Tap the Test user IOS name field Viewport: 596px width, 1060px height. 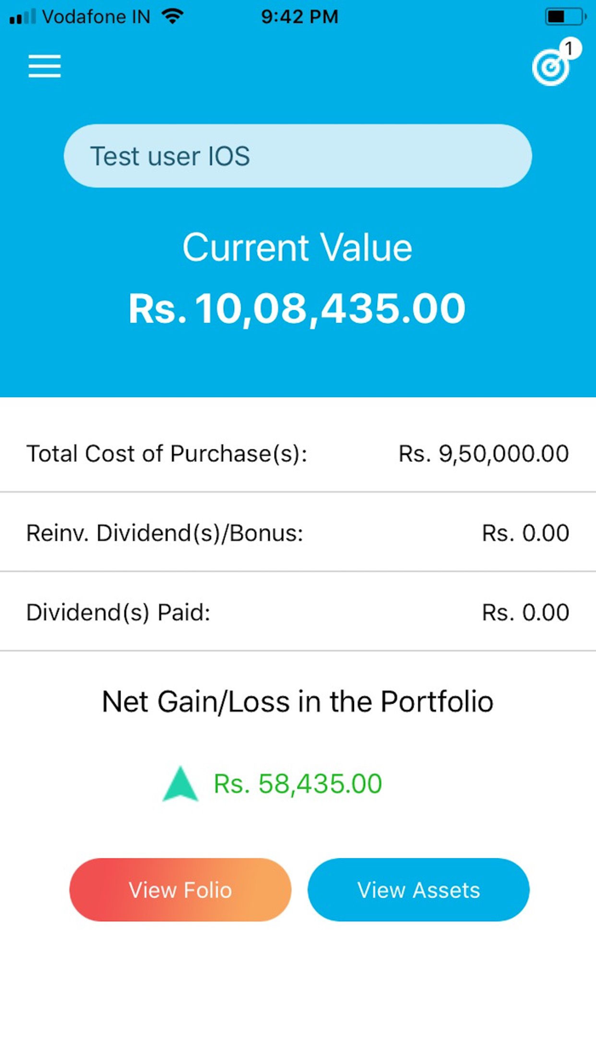(297, 156)
